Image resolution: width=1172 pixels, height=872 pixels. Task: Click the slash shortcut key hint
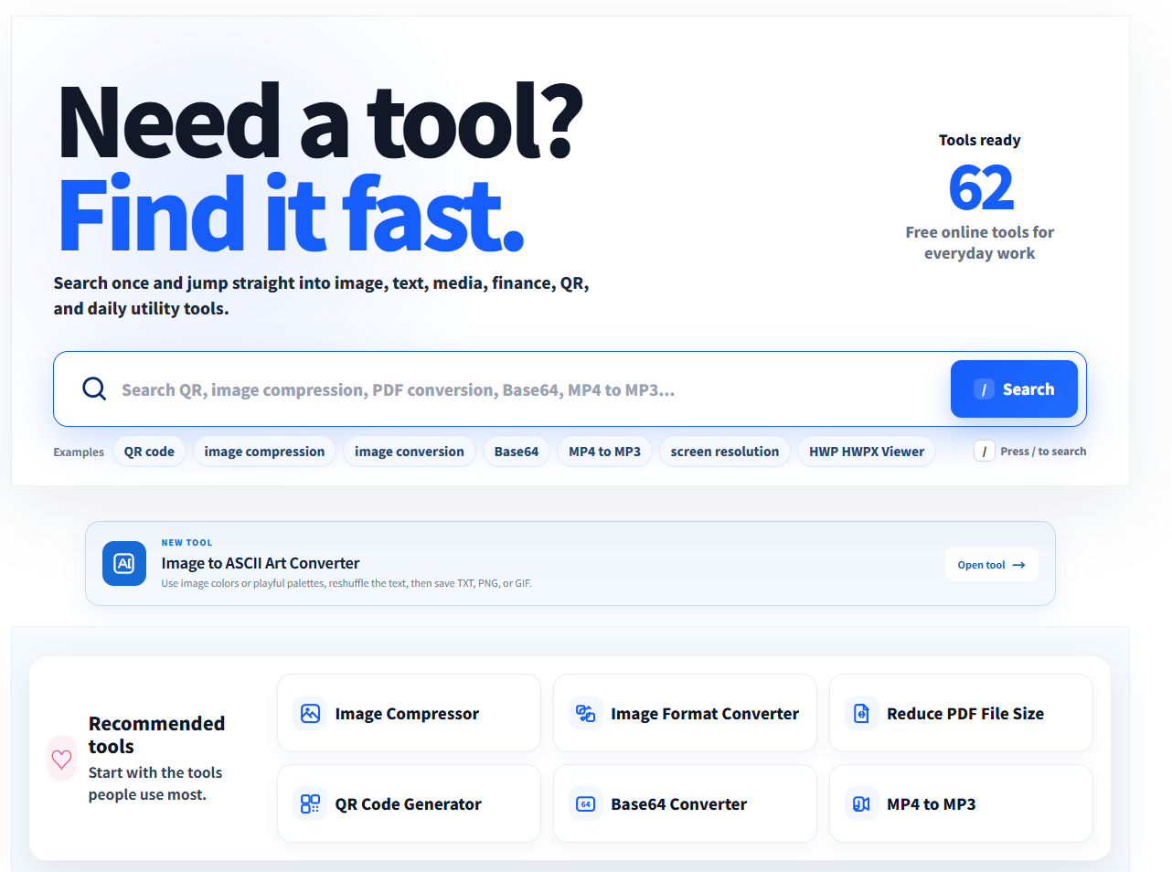pyautogui.click(x=985, y=452)
